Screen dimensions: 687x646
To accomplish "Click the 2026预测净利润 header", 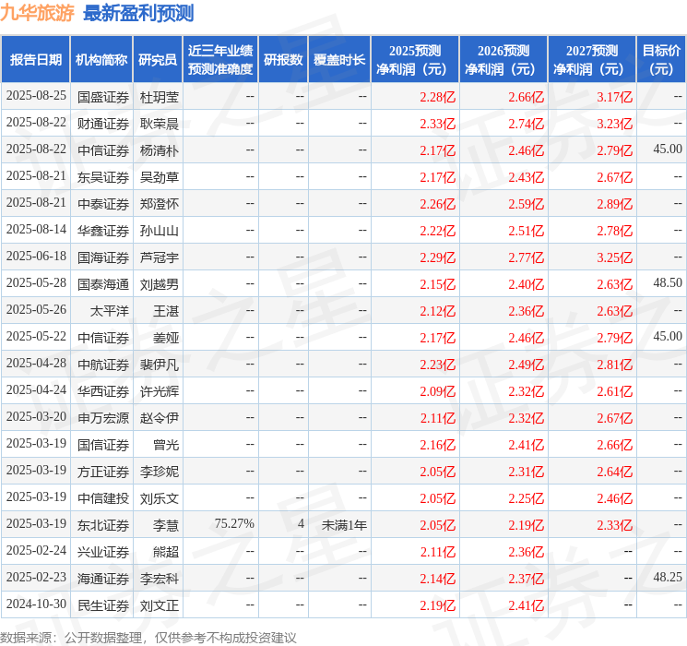I will tap(503, 60).
